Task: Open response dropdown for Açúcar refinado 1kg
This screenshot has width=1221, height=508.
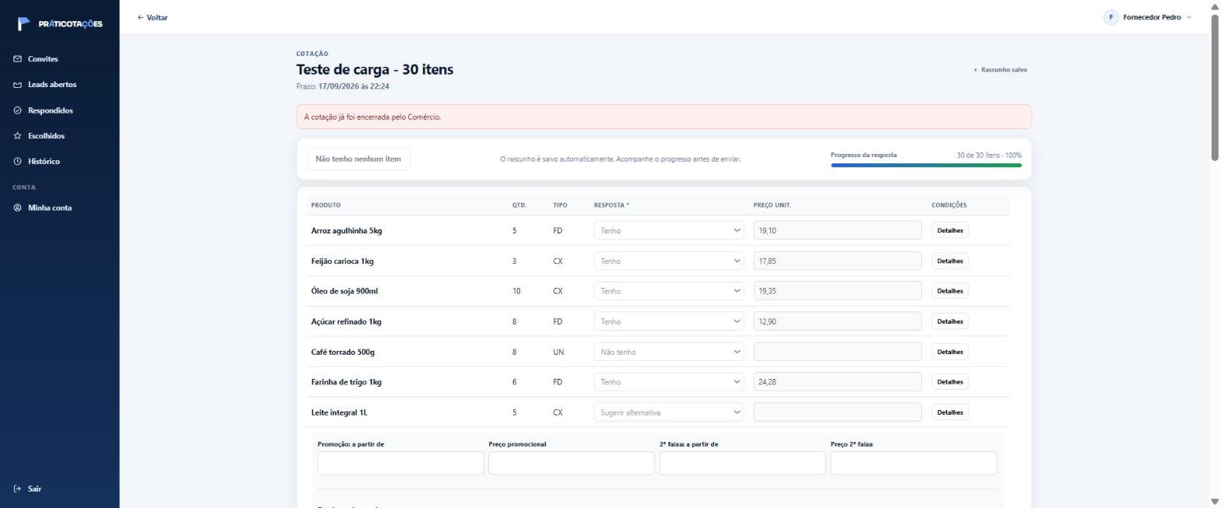Action: (668, 321)
